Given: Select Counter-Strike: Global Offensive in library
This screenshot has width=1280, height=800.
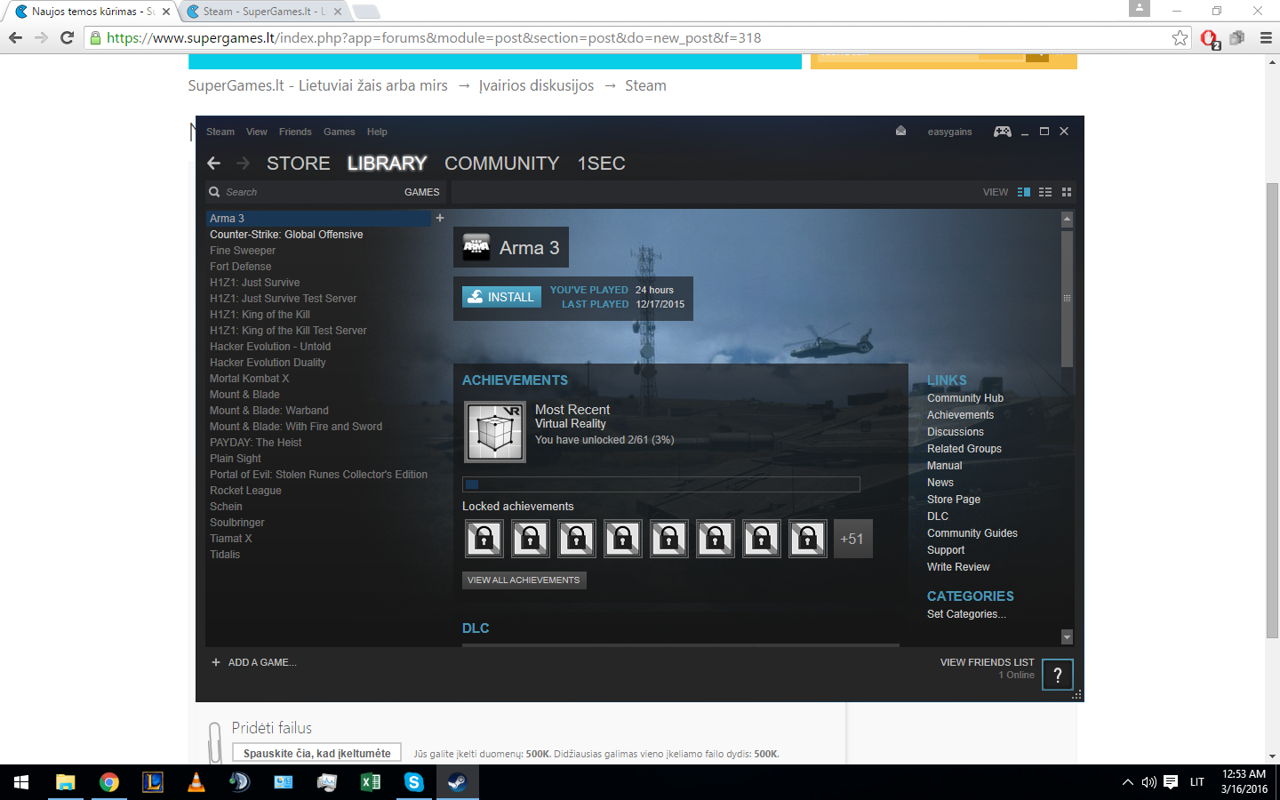Looking at the screenshot, I should click(x=286, y=235).
